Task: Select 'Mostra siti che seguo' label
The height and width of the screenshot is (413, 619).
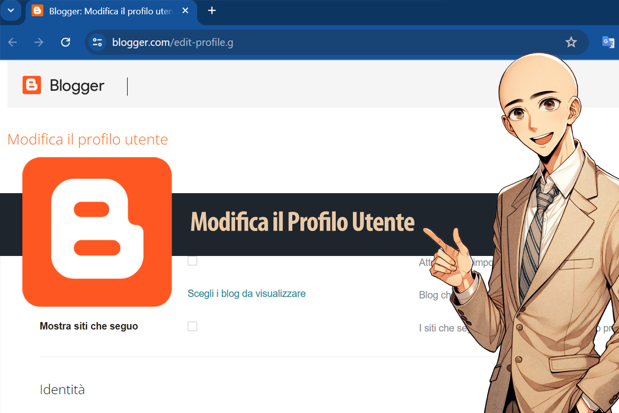Action: click(x=89, y=326)
